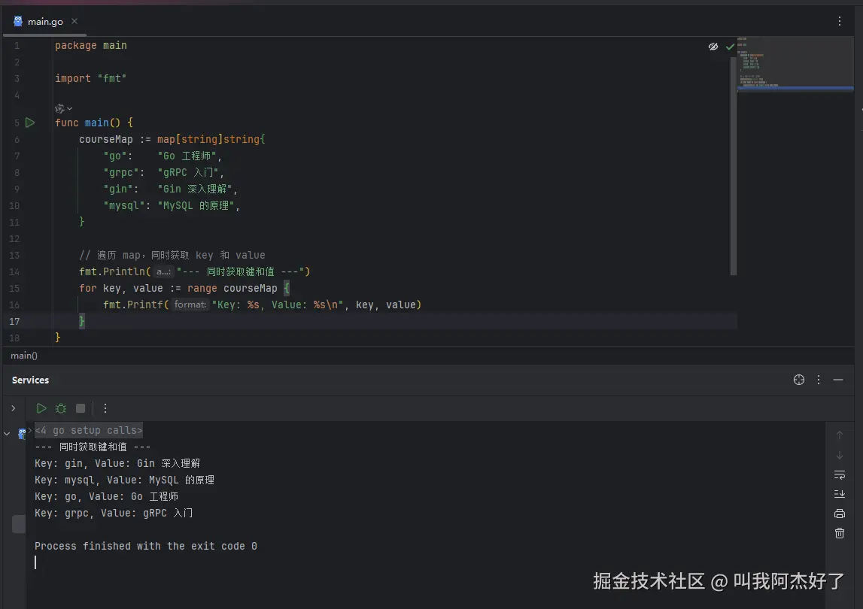Toggle soft-wrap in console output
Viewport: 863px width, 609px height.
pos(840,474)
